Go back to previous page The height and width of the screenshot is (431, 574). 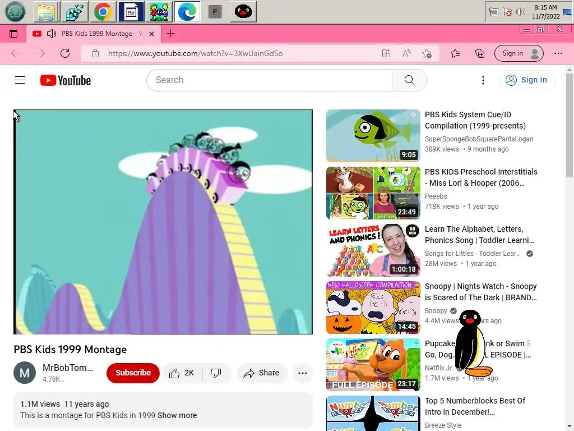pos(15,53)
